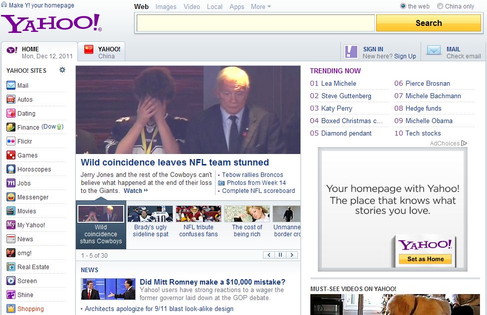Click the Sign Up link

(405, 56)
